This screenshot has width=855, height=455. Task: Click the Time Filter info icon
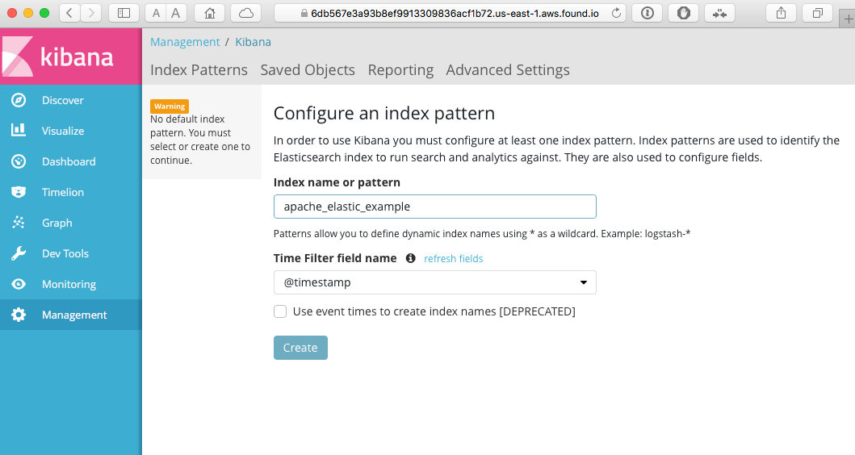coord(411,258)
